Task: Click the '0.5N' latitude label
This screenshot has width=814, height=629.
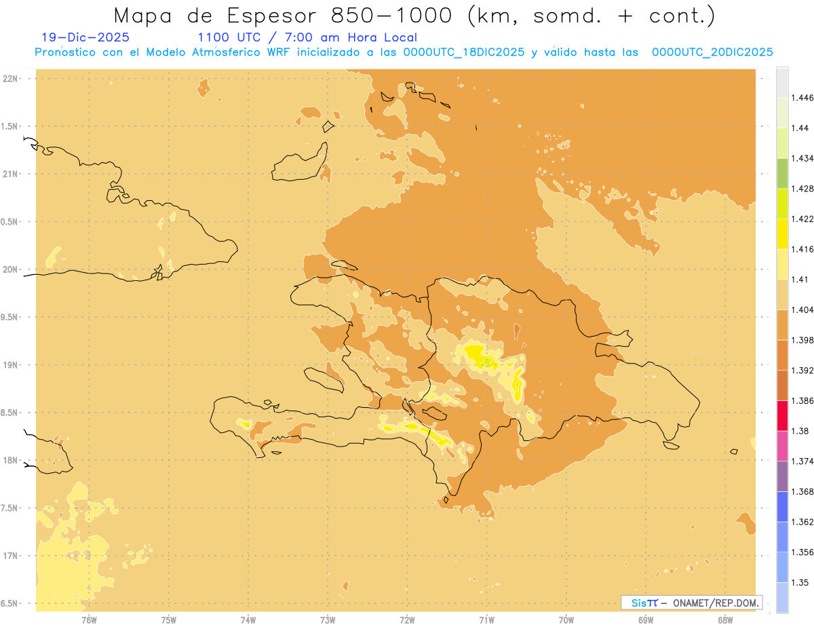Action: click(10, 222)
